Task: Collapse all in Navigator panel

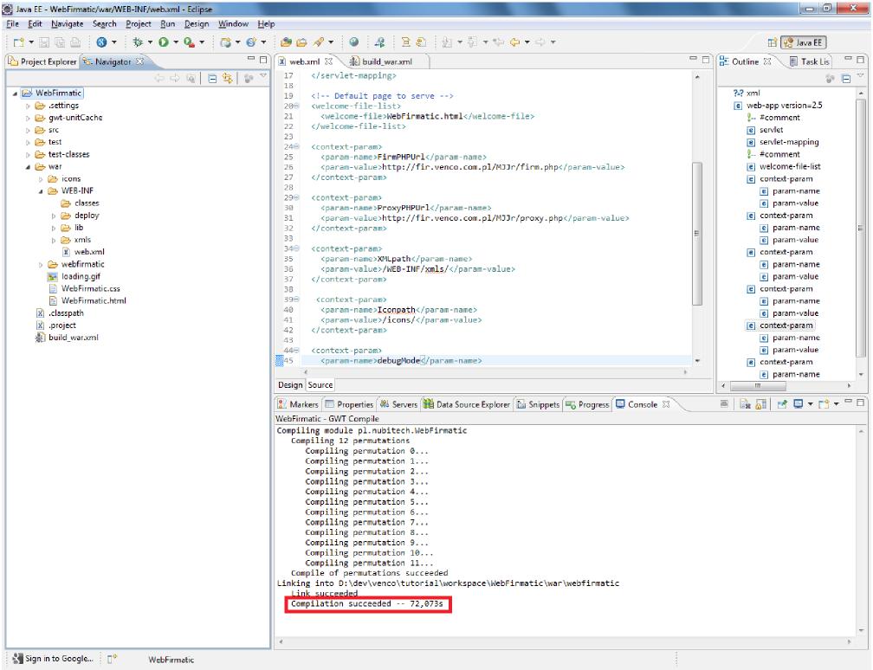Action: click(214, 78)
